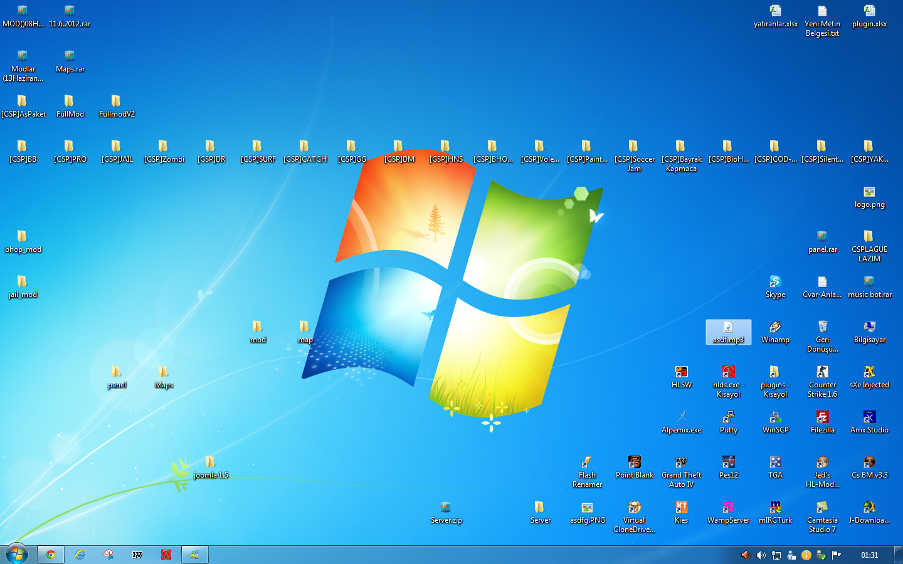The height and width of the screenshot is (564, 903).
Task: Select the [CSP]SURF folder
Action: [x=258, y=151]
